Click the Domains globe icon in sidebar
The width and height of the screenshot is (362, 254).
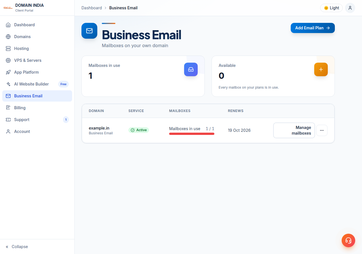pos(8,37)
